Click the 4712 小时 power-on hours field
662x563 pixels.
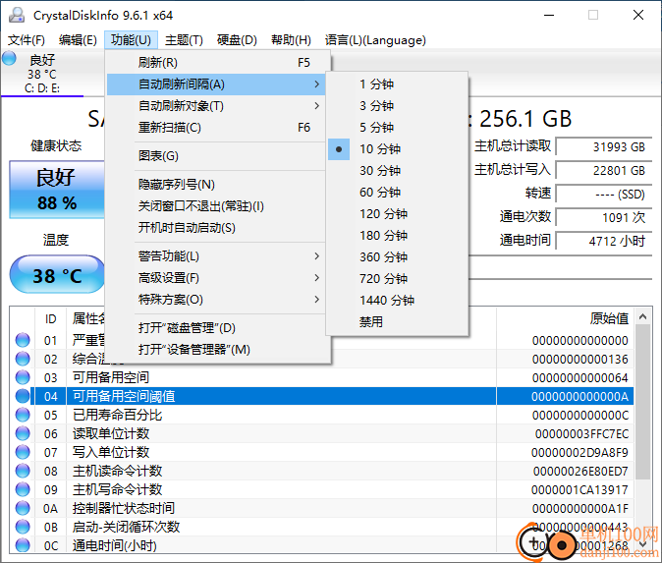click(604, 241)
